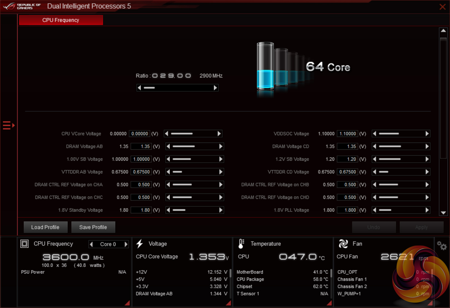Screen dimensions: 450x308
Task: Click the VTTDDR CD Voltage input field
Action: [x=347, y=172]
